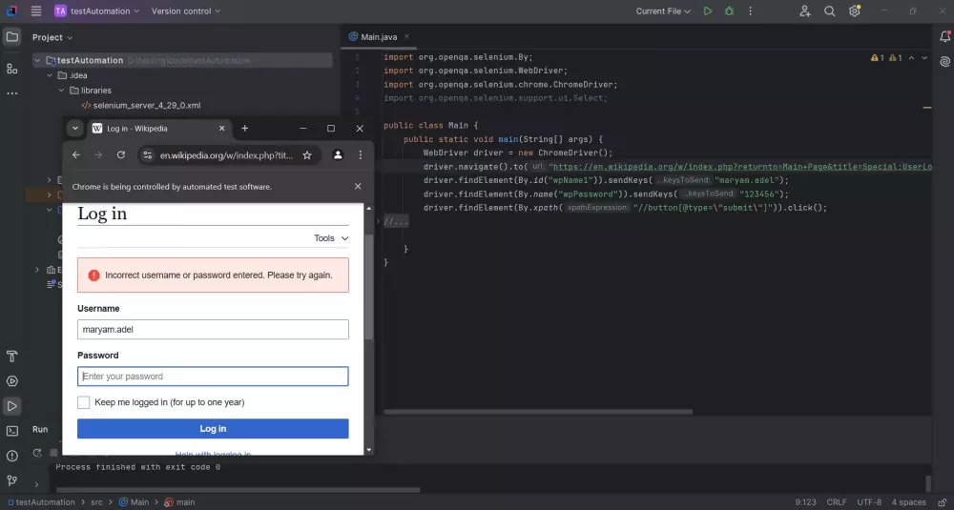Collapse the testAutomation root tree node
This screenshot has height=510, width=954.
pyautogui.click(x=38, y=60)
